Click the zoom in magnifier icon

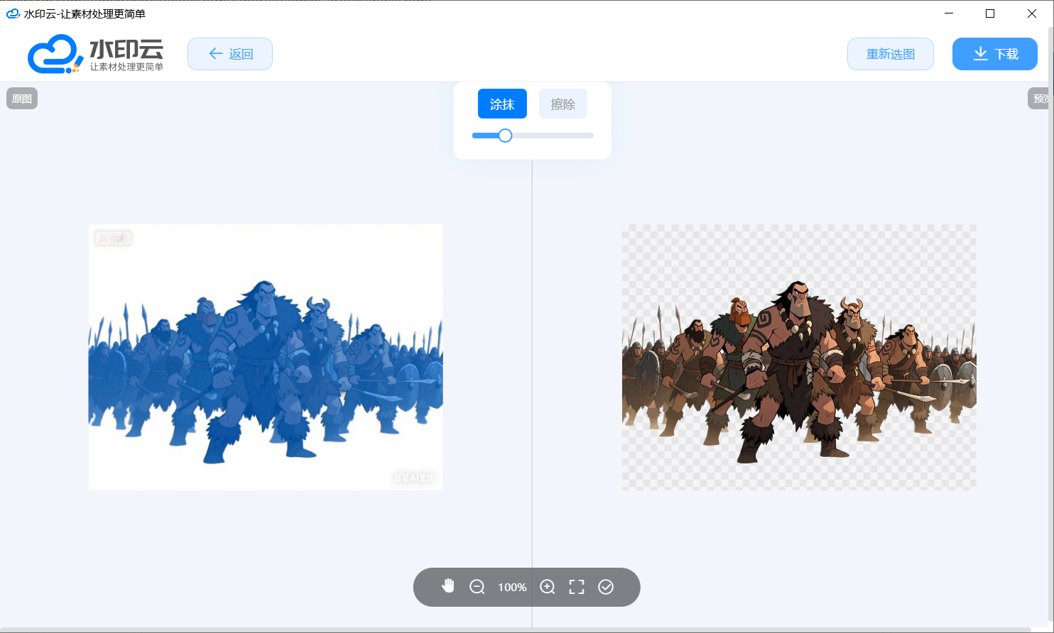point(548,587)
